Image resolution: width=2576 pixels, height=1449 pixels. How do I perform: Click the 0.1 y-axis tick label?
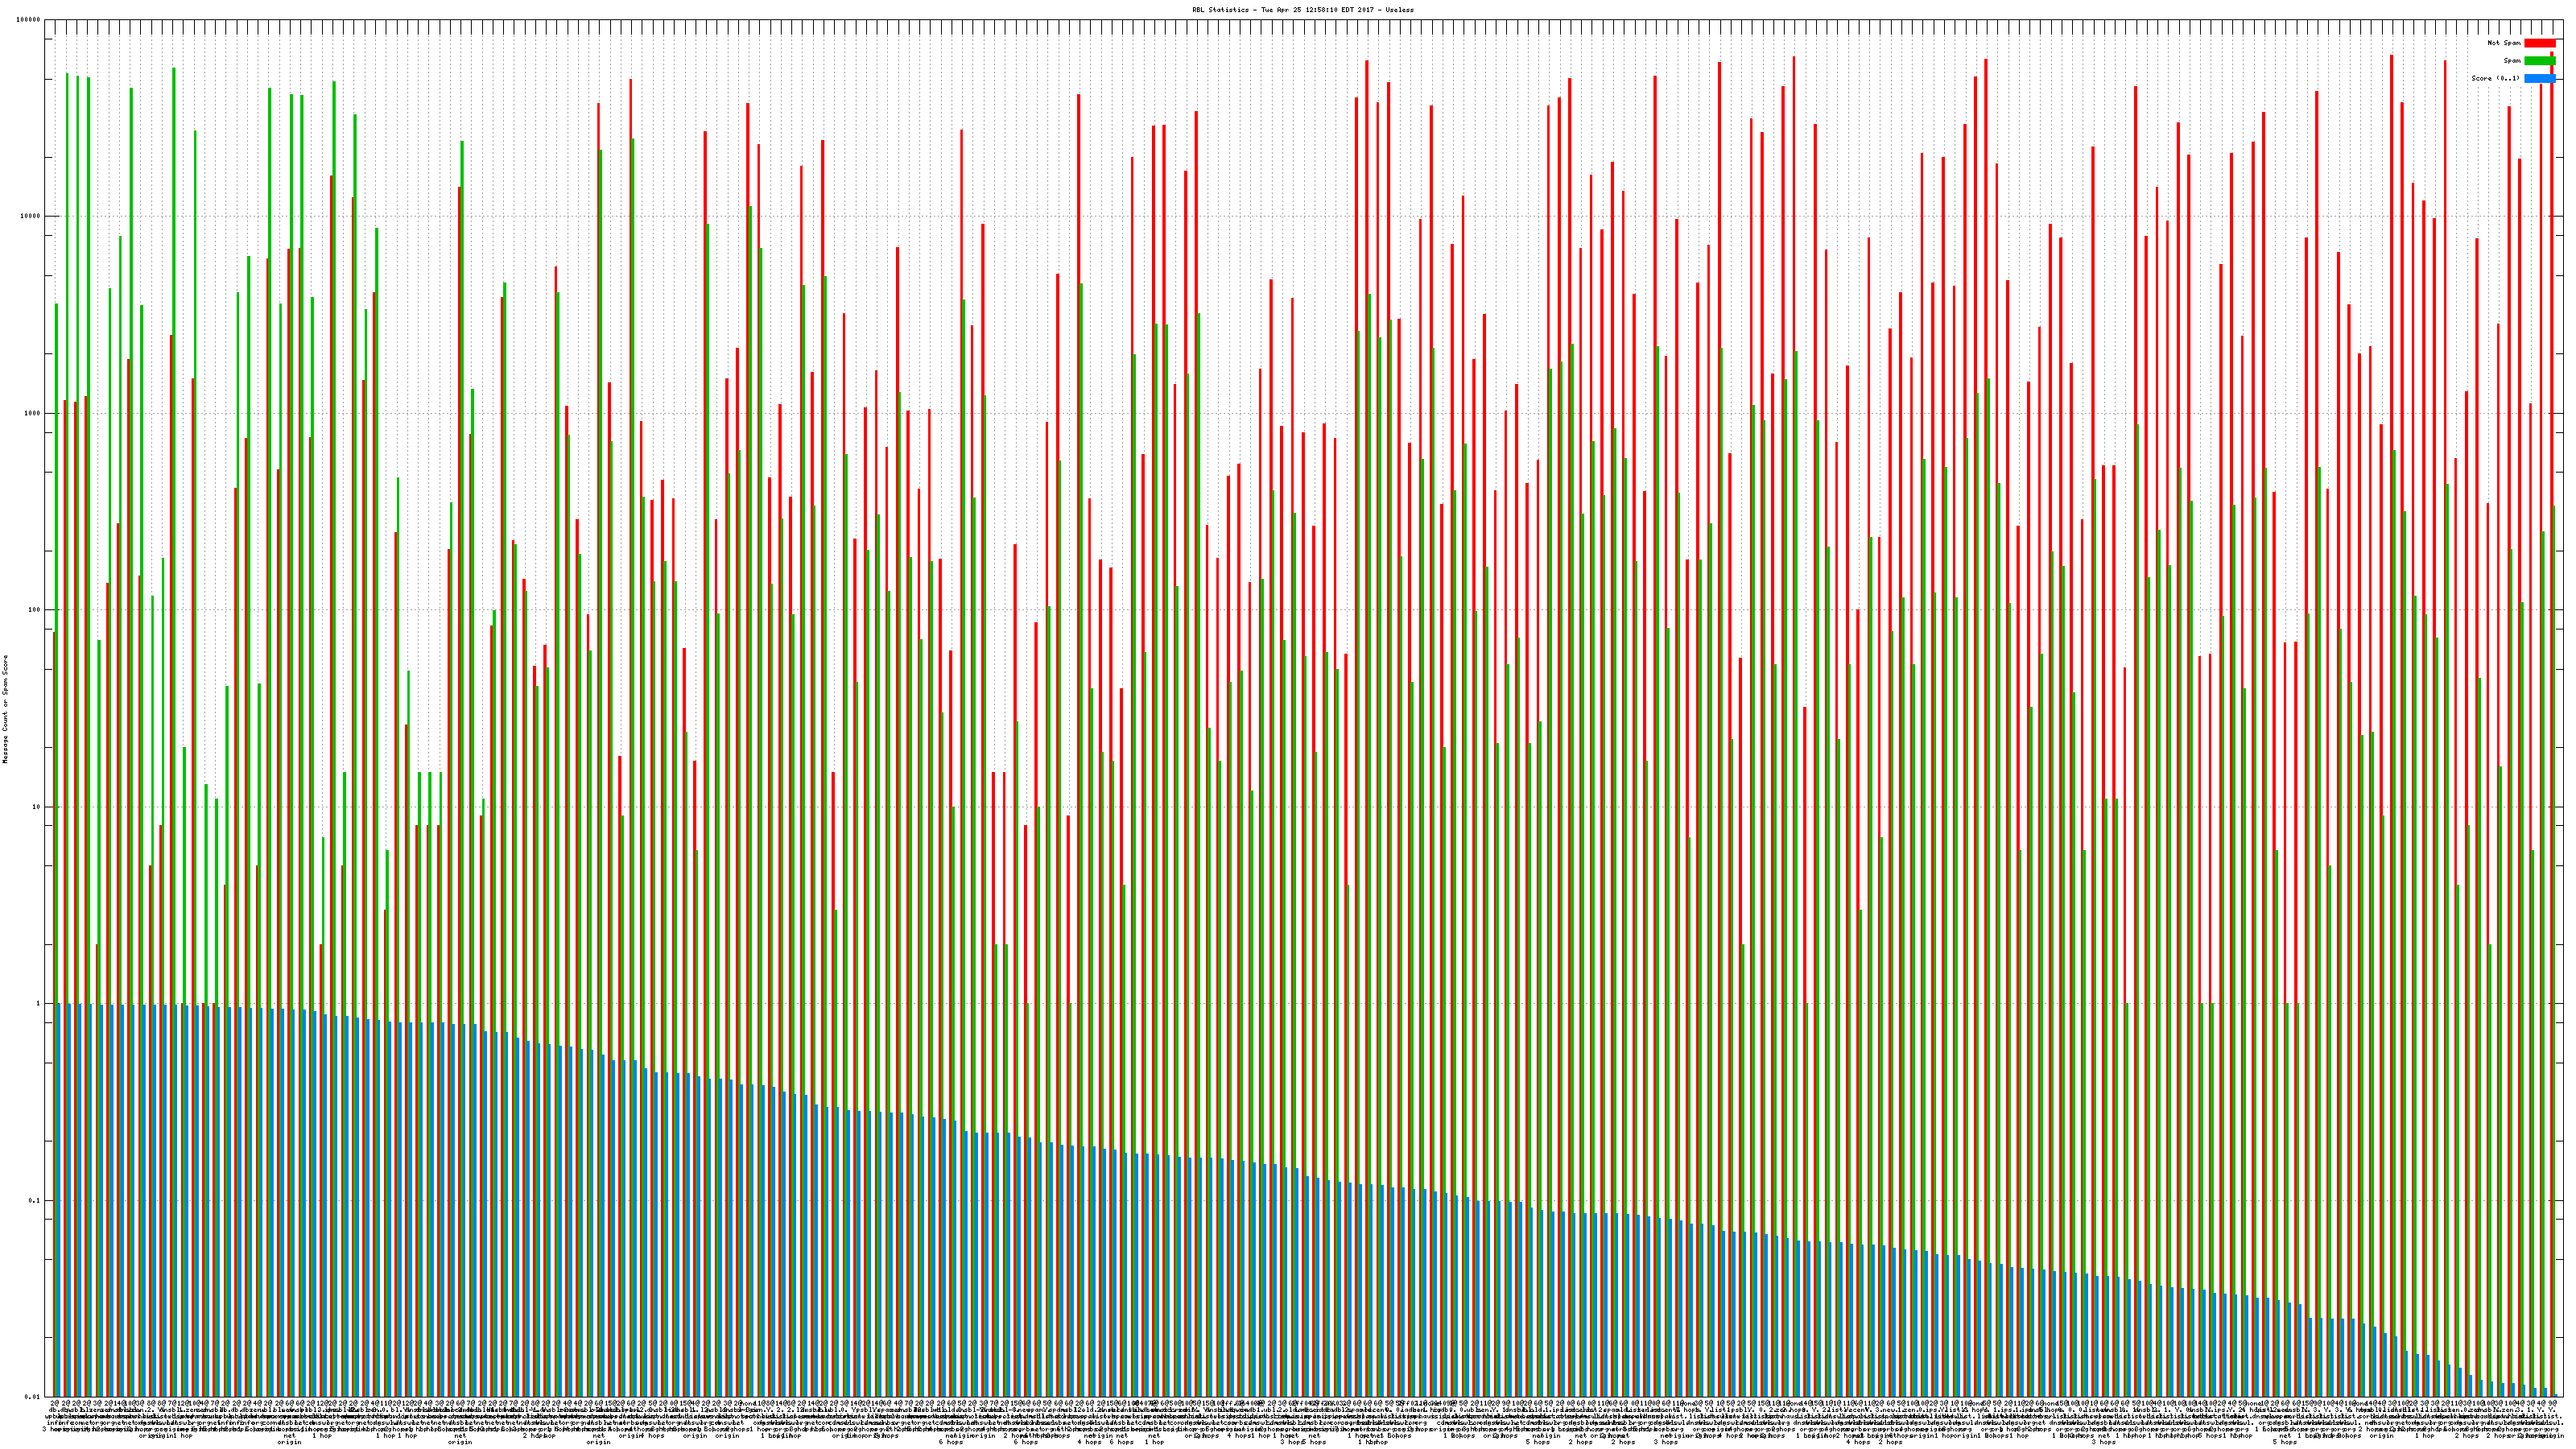click(x=35, y=1200)
